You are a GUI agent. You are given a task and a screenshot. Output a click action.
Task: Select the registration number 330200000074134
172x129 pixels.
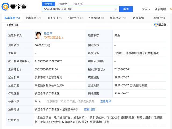(46, 69)
